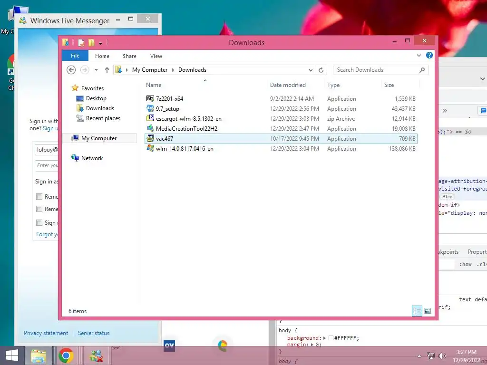Switch to the View ribbon tab
The height and width of the screenshot is (365, 487).
tap(156, 56)
